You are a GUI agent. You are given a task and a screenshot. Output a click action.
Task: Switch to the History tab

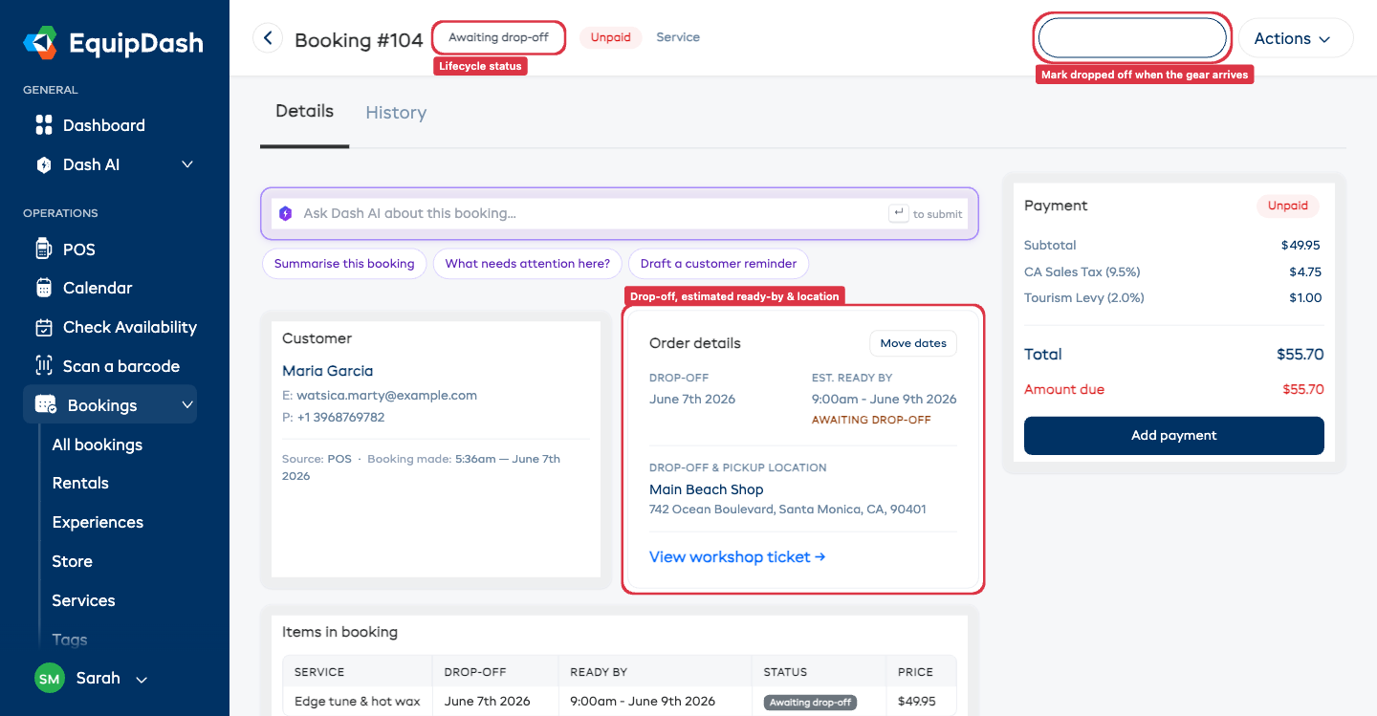(396, 113)
